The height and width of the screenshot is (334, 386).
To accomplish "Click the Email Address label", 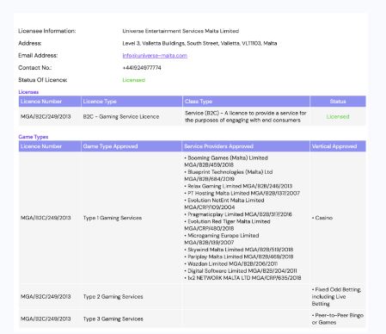I will pos(38,56).
